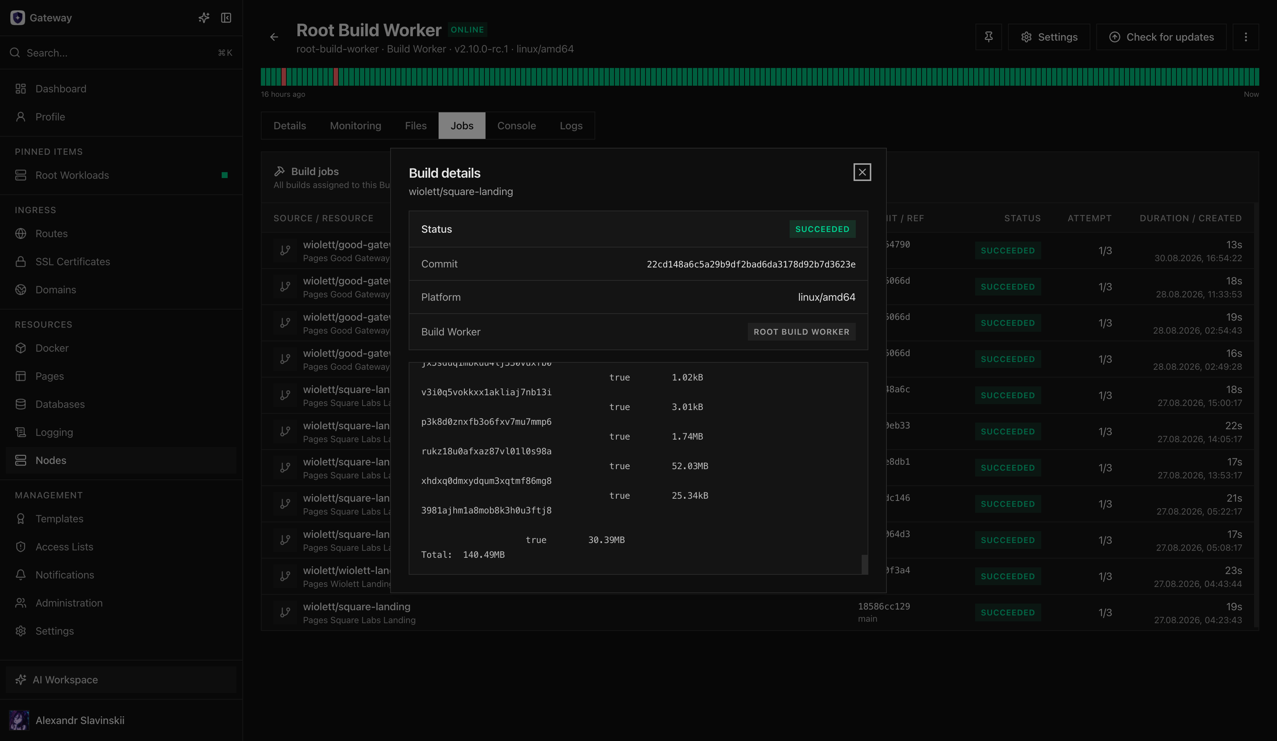The width and height of the screenshot is (1277, 741).
Task: Focus the Search field
Action: coord(121,53)
